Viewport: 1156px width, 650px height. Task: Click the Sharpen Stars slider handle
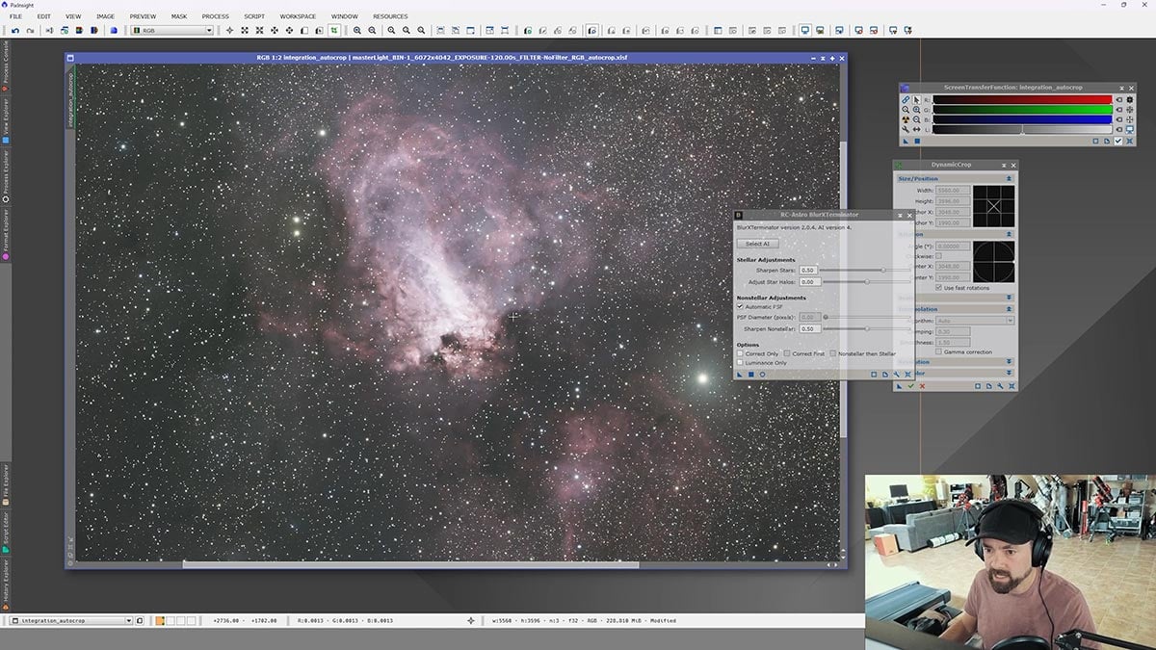pos(882,271)
